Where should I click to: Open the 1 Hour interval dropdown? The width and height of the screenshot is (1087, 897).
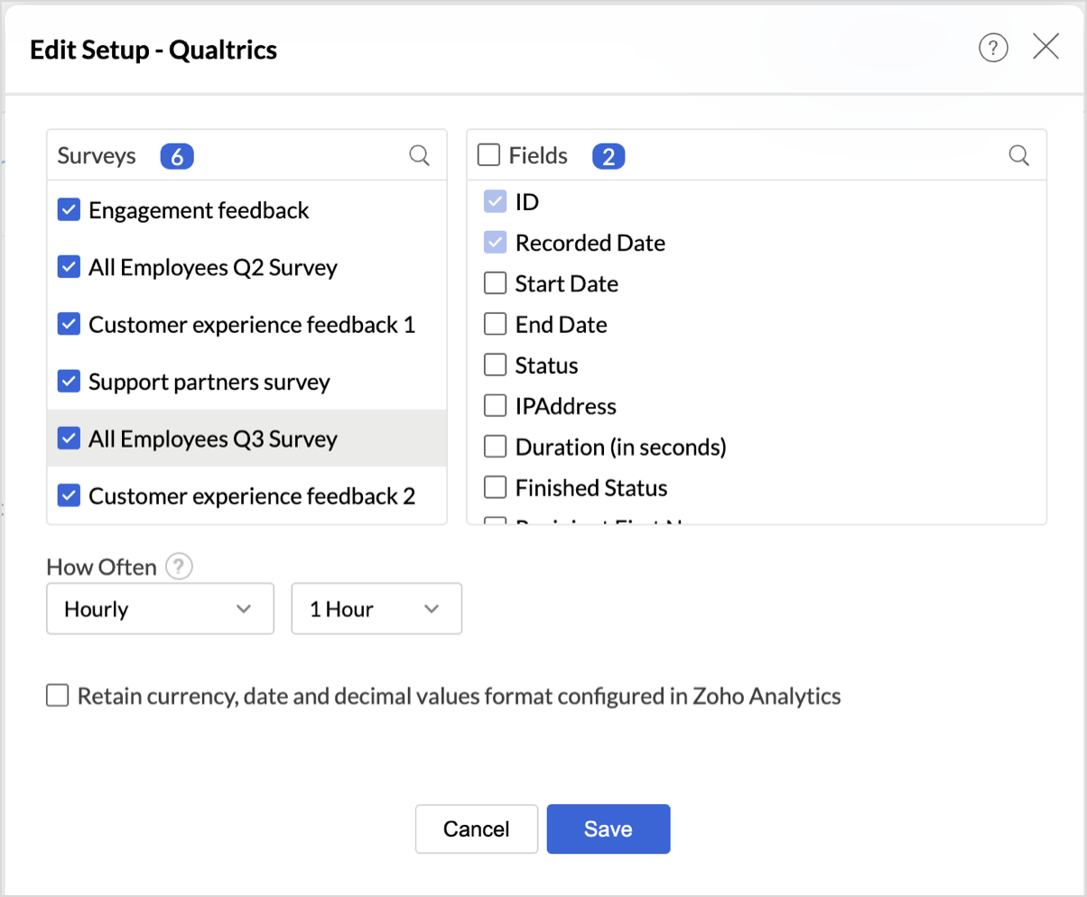(376, 609)
